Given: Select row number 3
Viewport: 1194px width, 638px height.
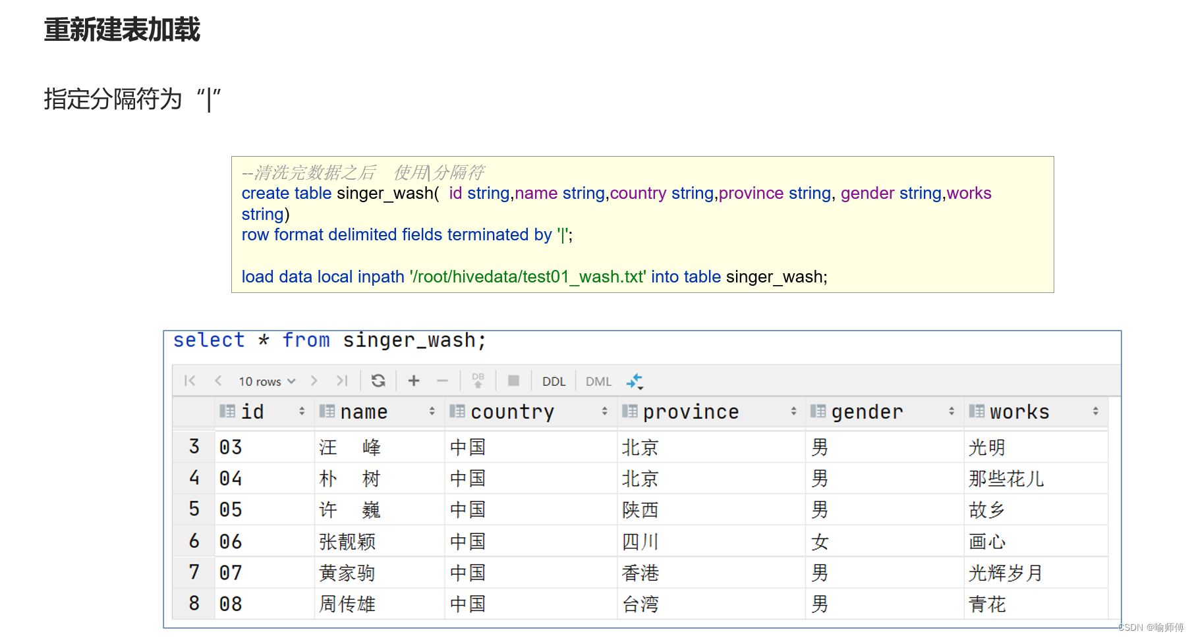Looking at the screenshot, I should [x=194, y=446].
